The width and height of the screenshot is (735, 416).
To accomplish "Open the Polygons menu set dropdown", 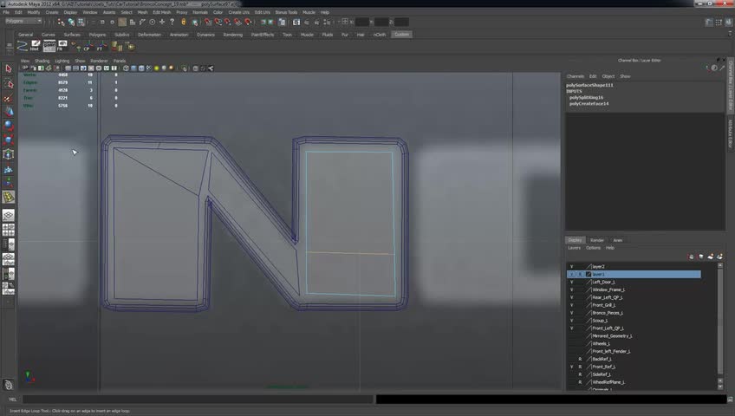I will pos(23,21).
